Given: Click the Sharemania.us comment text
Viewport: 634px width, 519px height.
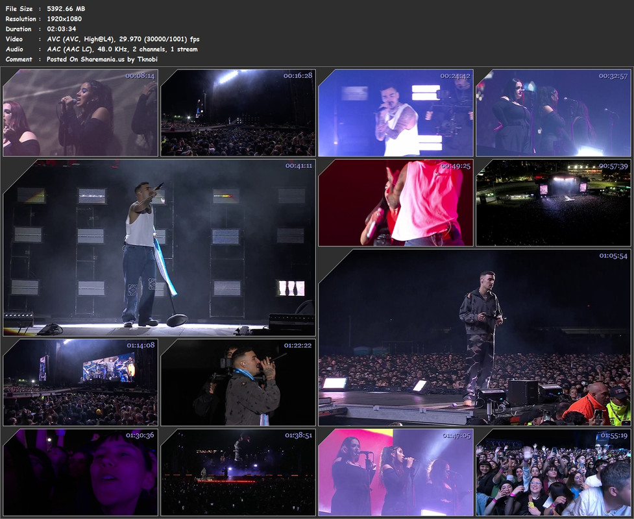Looking at the screenshot, I should click(x=102, y=60).
